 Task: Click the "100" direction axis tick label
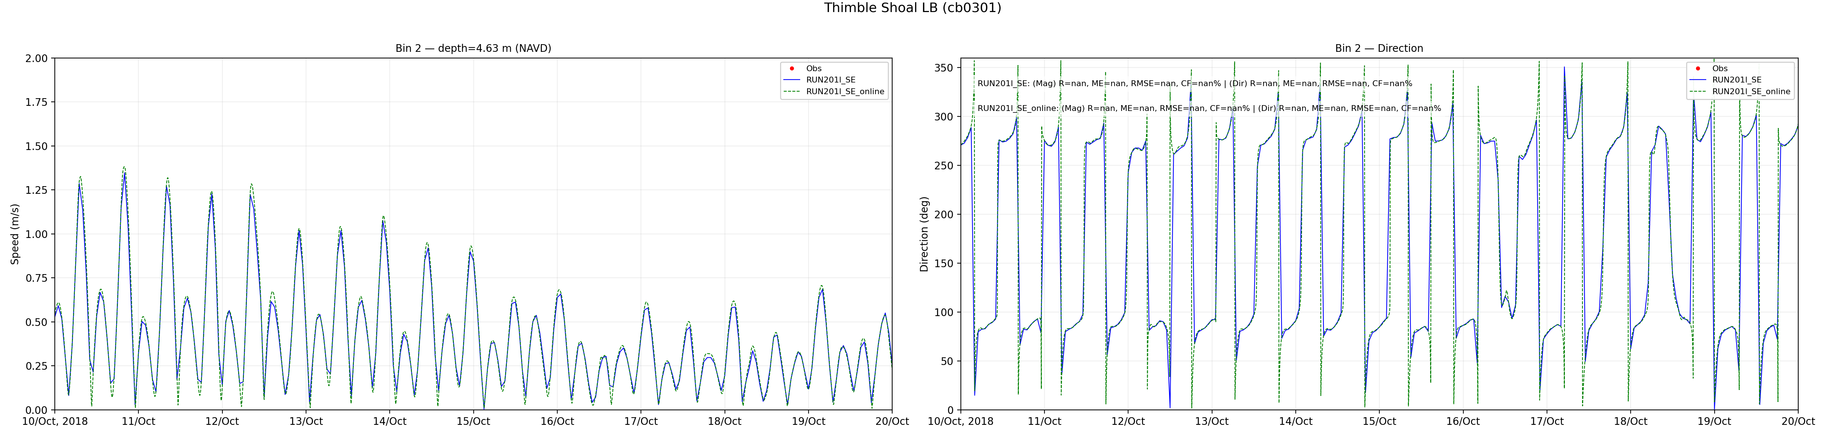pyautogui.click(x=945, y=312)
